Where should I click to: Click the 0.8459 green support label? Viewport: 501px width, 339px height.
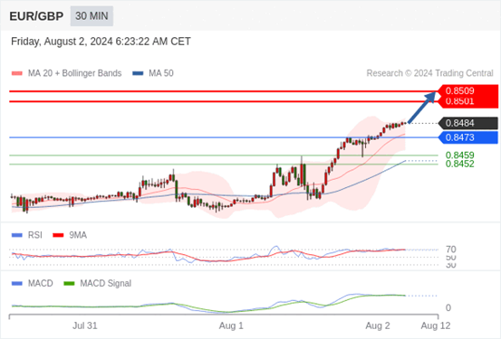pyautogui.click(x=460, y=155)
